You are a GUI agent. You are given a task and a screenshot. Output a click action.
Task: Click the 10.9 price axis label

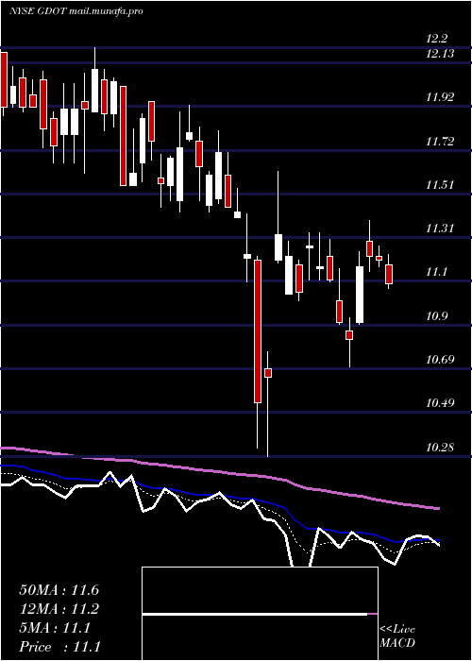point(436,316)
